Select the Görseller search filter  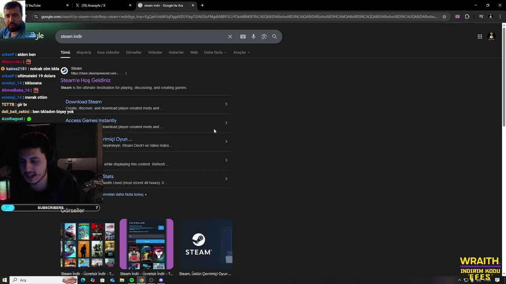[x=134, y=52]
